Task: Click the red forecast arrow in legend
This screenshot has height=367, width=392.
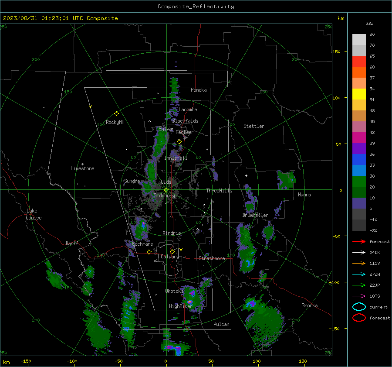Action: click(359, 241)
